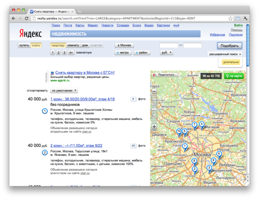Click the minimum price input field

[x=169, y=45]
